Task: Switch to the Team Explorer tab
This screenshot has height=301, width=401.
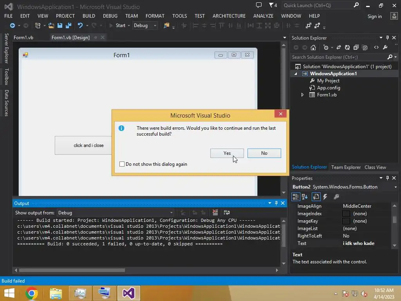Action: click(x=346, y=167)
